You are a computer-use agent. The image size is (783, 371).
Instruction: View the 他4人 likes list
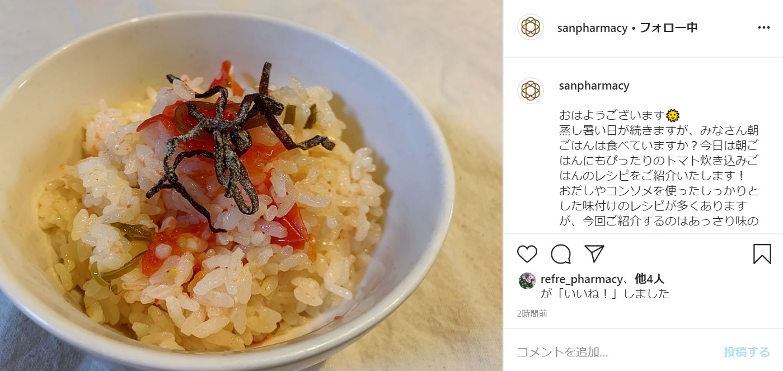pyautogui.click(x=650, y=279)
